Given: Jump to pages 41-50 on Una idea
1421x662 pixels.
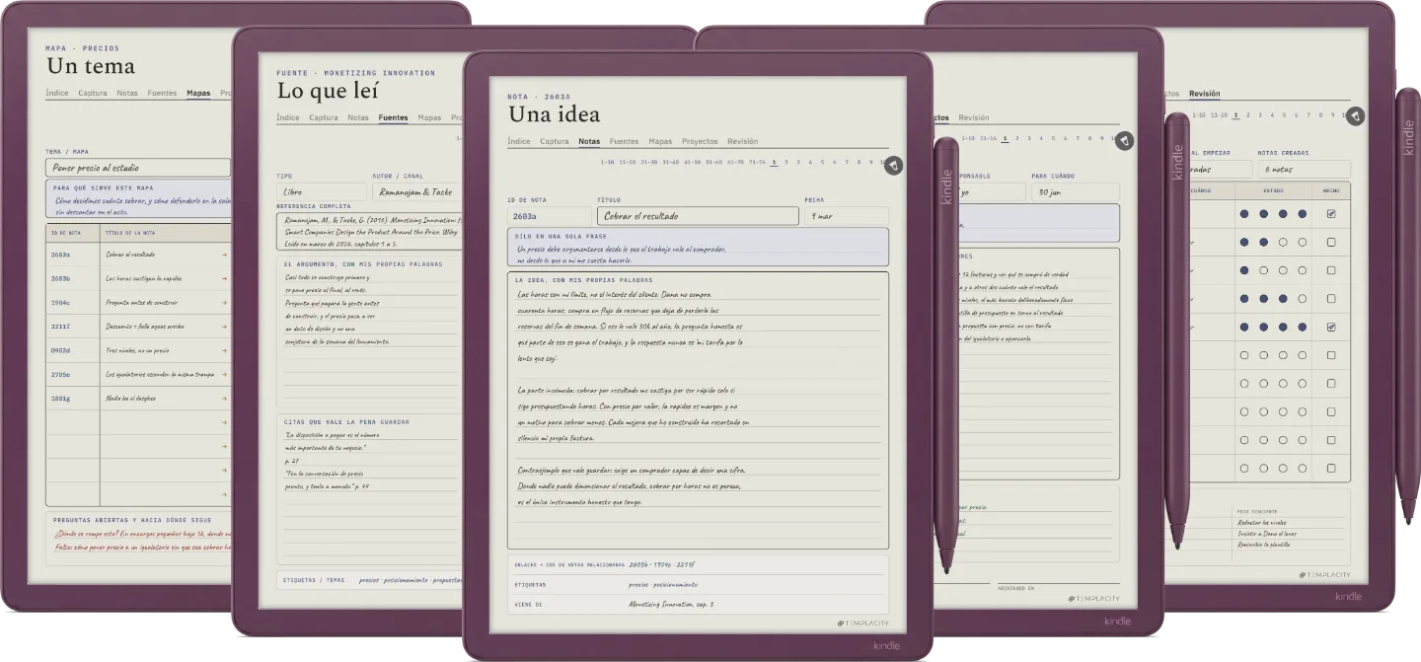Looking at the screenshot, I should pos(692,162).
